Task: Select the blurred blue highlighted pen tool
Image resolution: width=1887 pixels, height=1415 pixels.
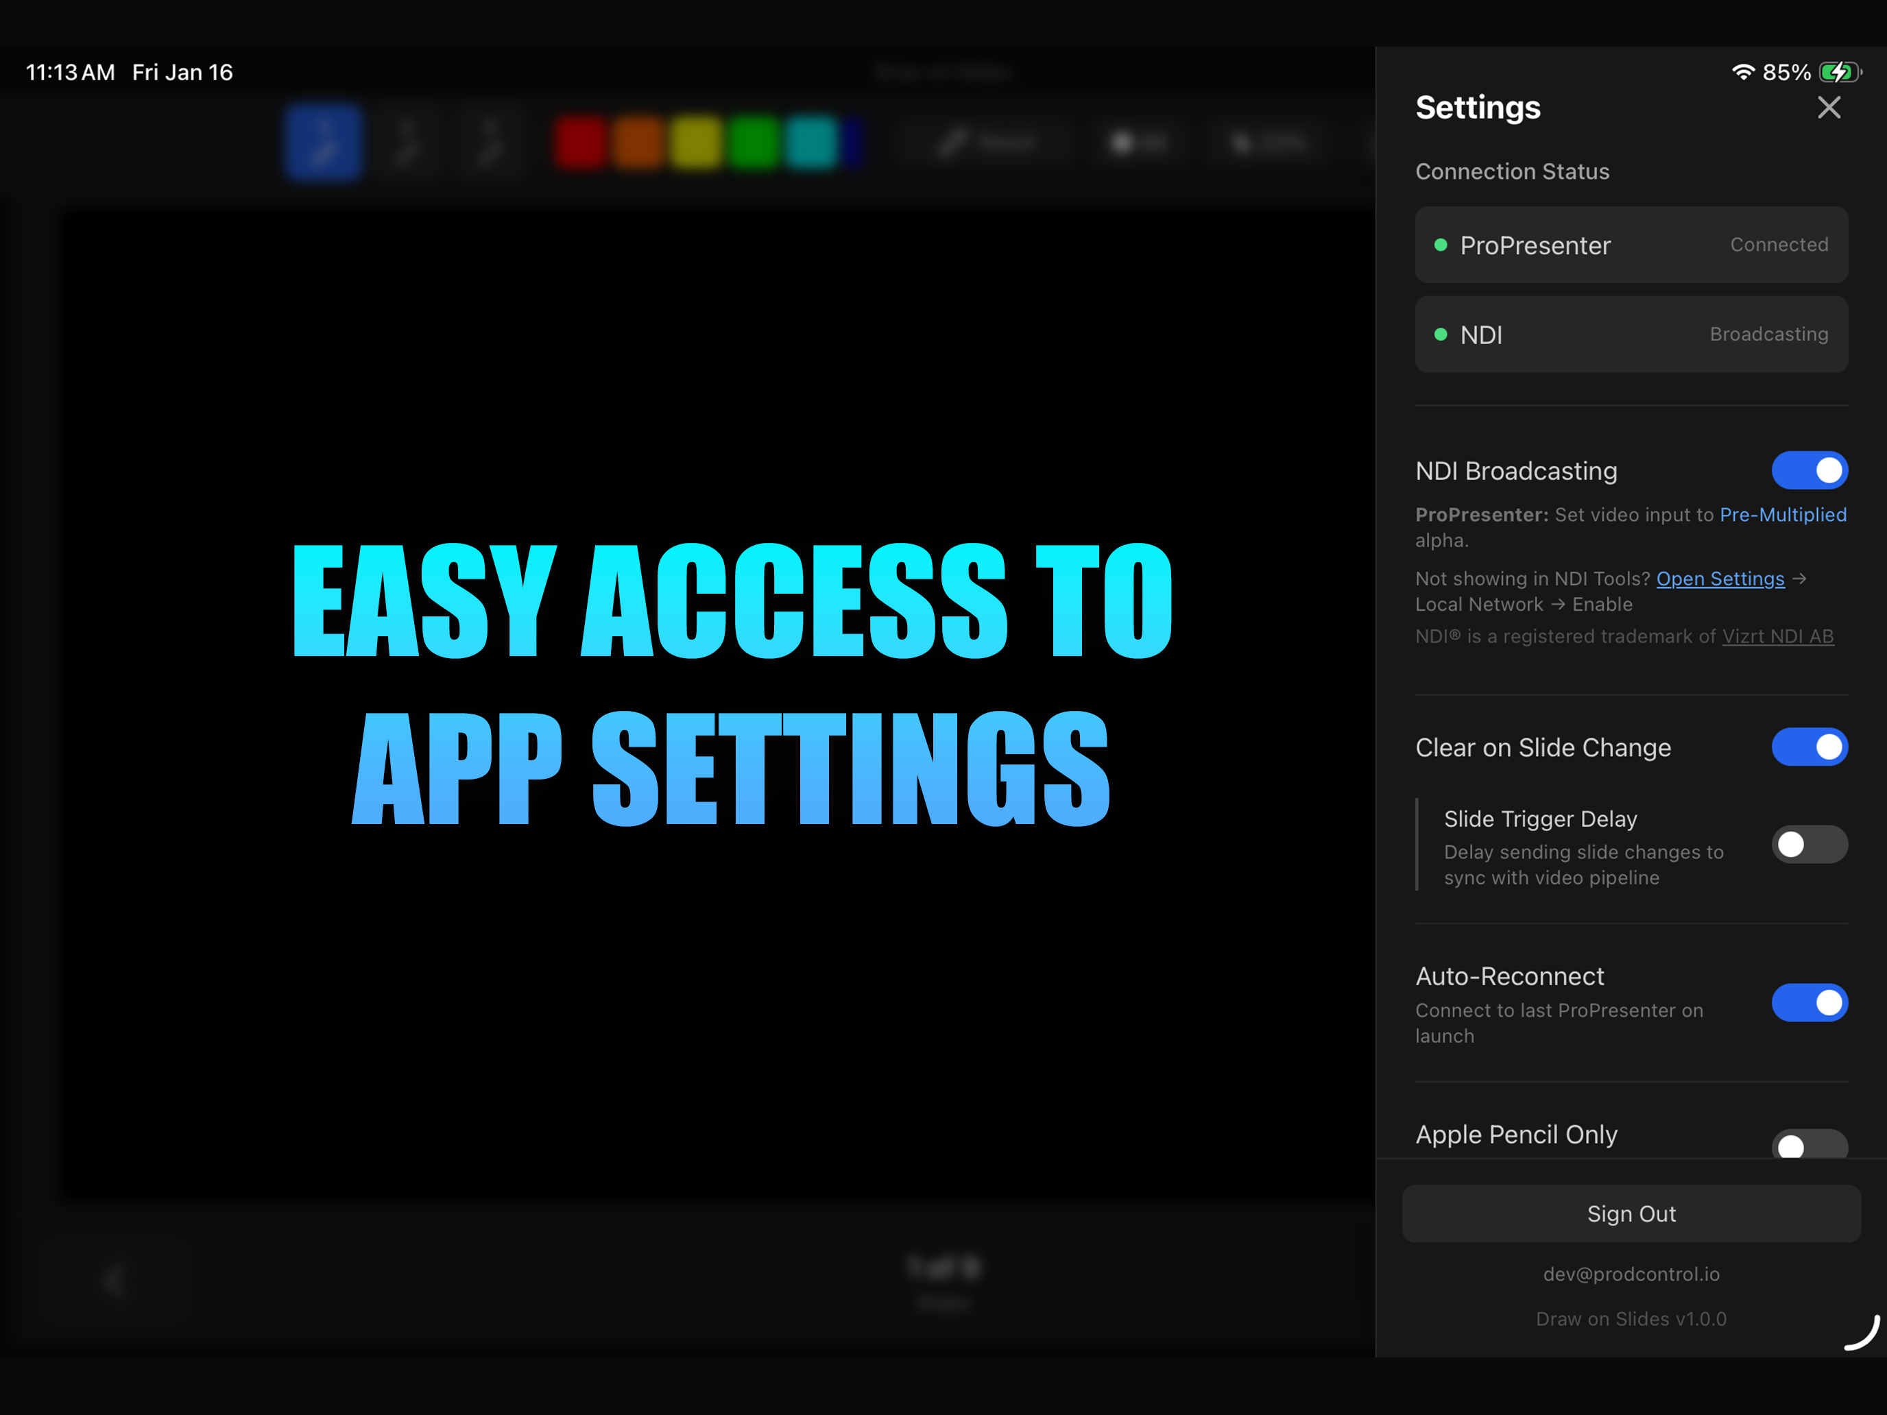Action: pos(322,142)
